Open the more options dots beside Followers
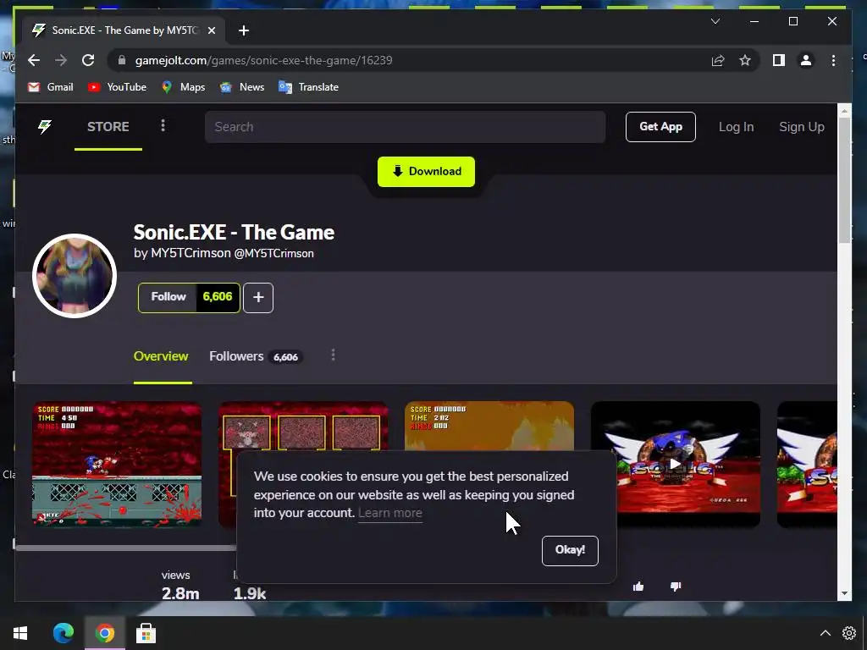The width and height of the screenshot is (867, 650). coord(333,355)
